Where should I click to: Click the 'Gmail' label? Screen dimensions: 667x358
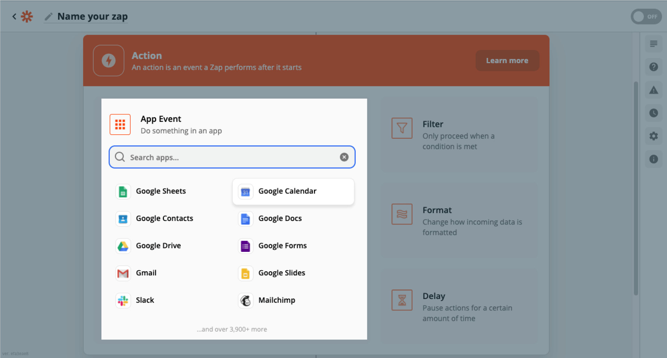(146, 273)
